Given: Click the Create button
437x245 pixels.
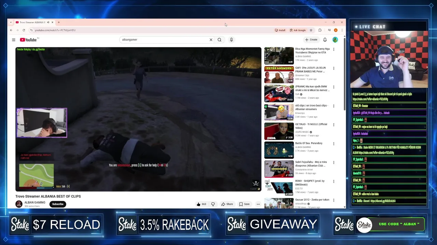Looking at the screenshot, I should tap(311, 40).
